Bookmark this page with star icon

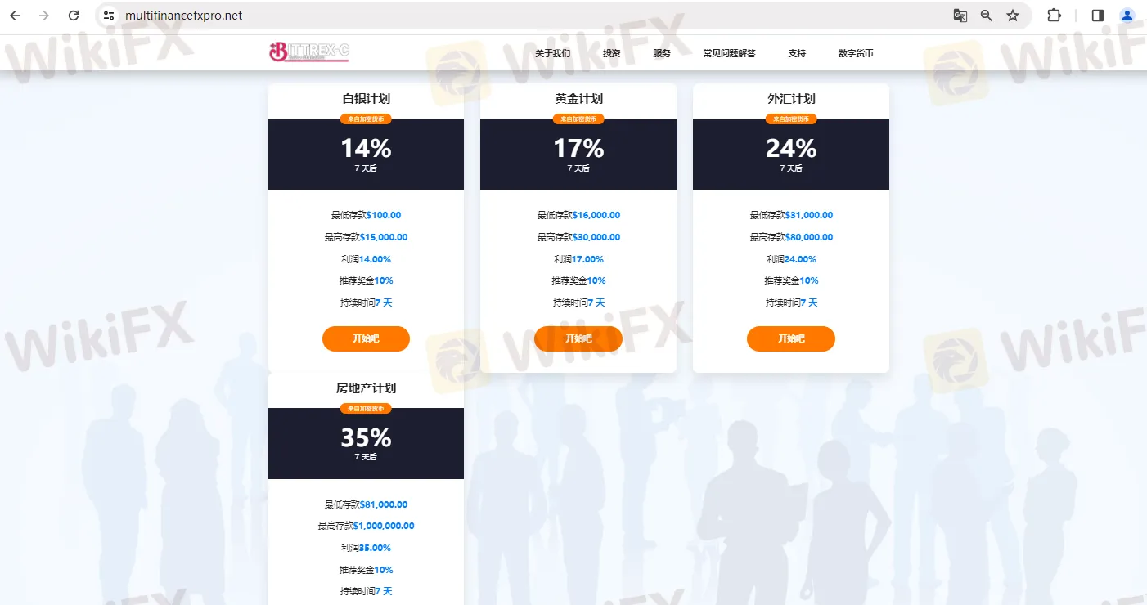tap(1013, 16)
